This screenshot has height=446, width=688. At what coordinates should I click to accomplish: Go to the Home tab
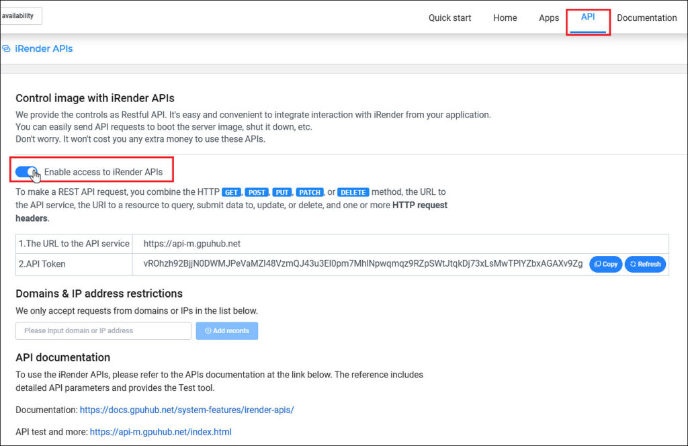pos(505,18)
